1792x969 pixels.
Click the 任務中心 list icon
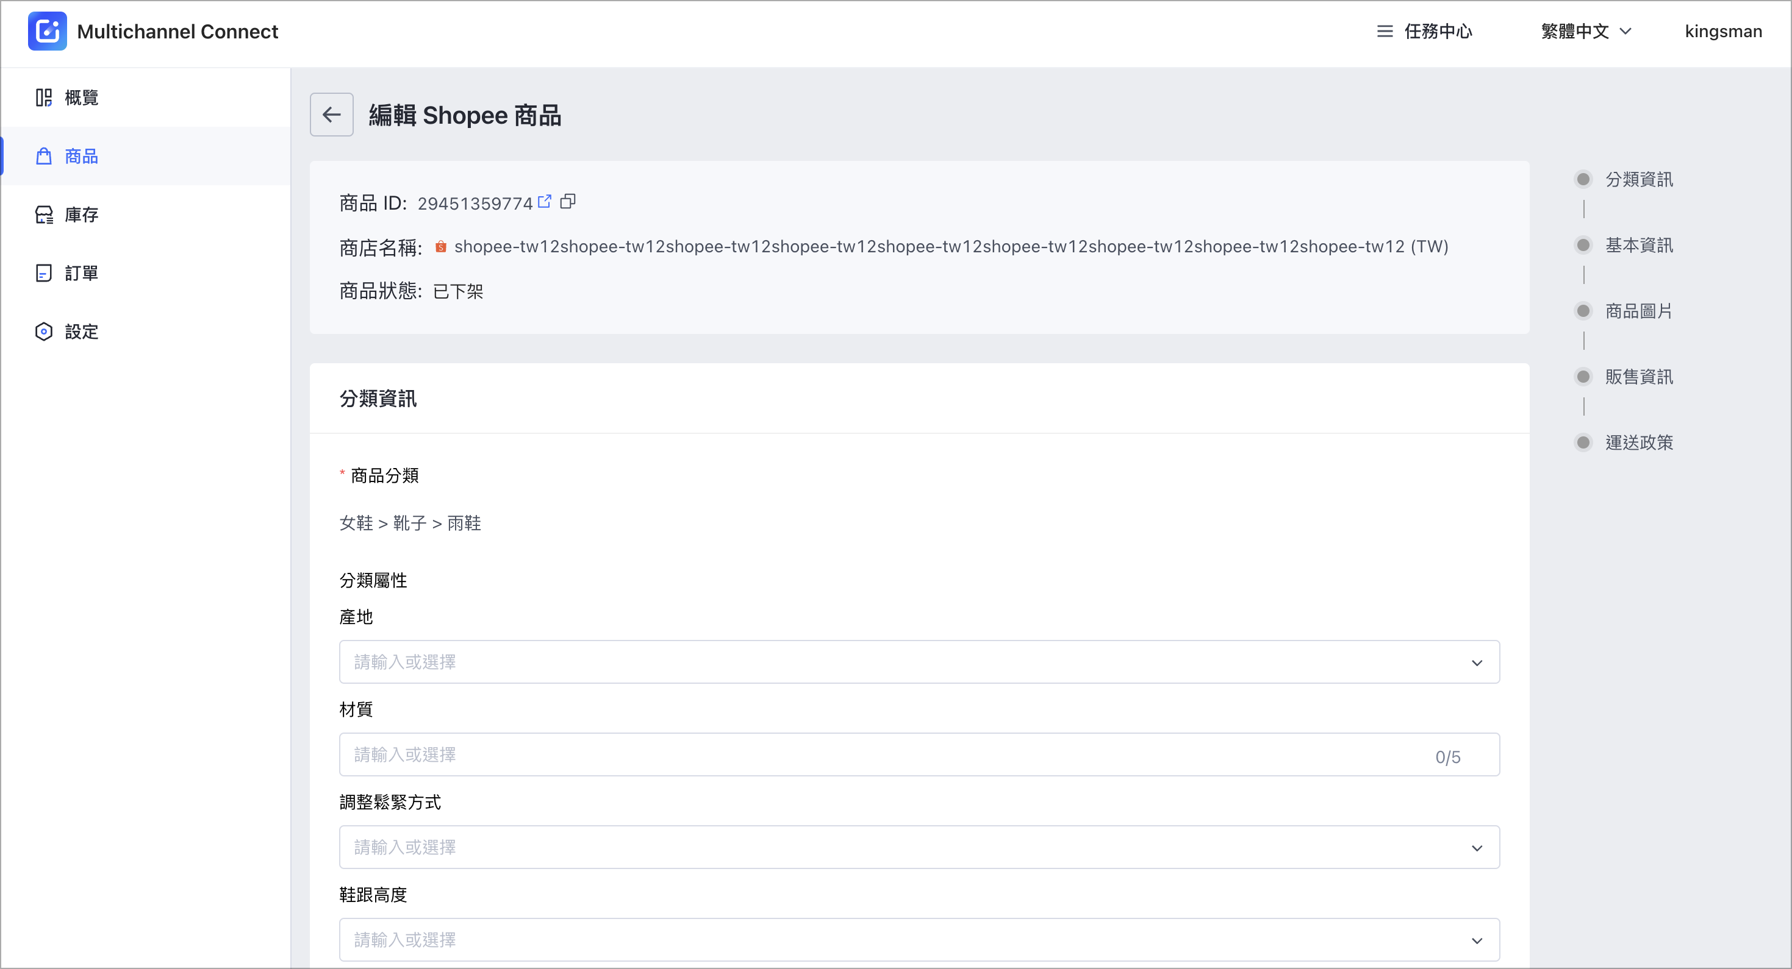pyautogui.click(x=1385, y=31)
